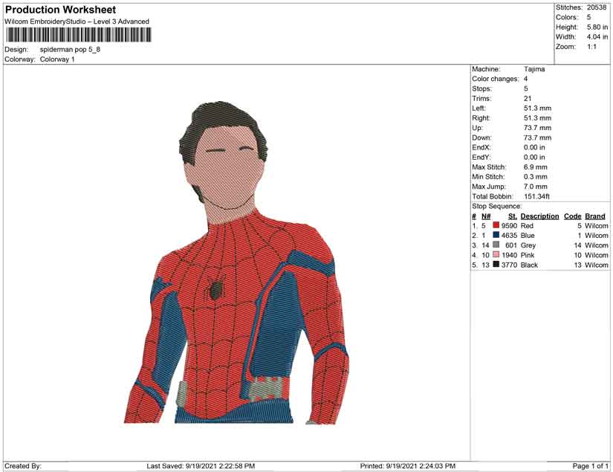Click the 'Brand' column header
This screenshot has height=472, width=613.
pos(594,216)
